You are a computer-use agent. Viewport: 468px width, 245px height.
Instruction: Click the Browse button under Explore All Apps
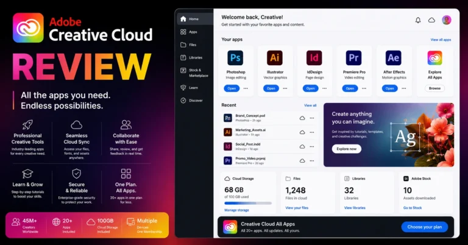pos(434,88)
